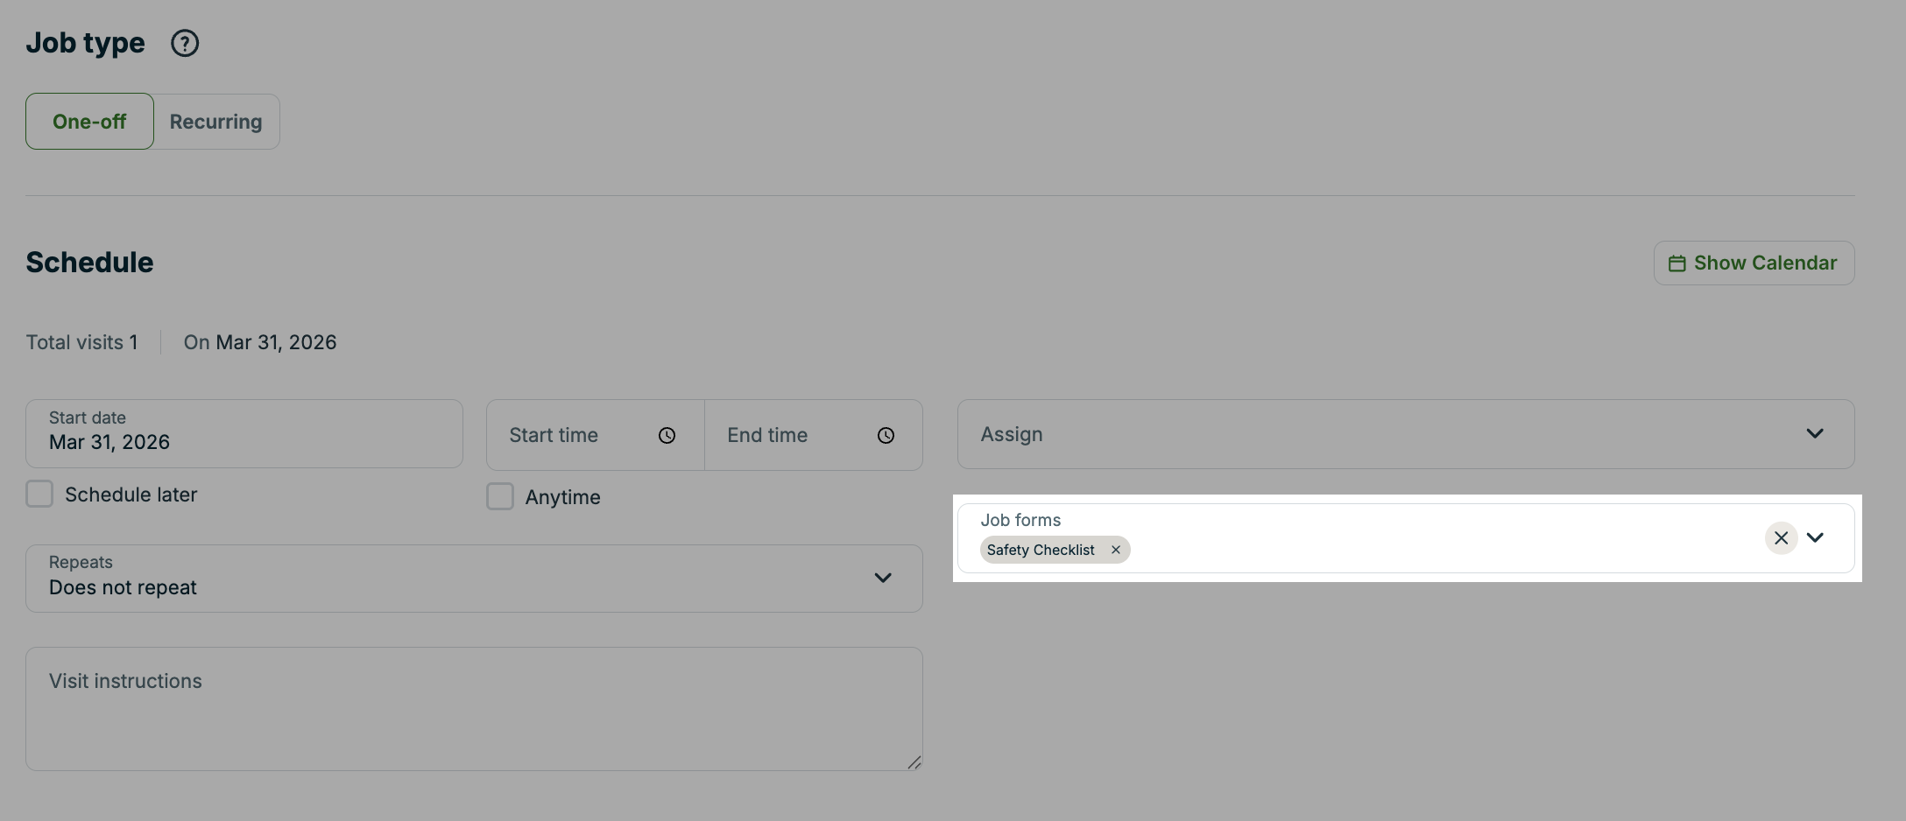Remove the Safety Checklist form tag
The height and width of the screenshot is (821, 1906).
(1115, 550)
